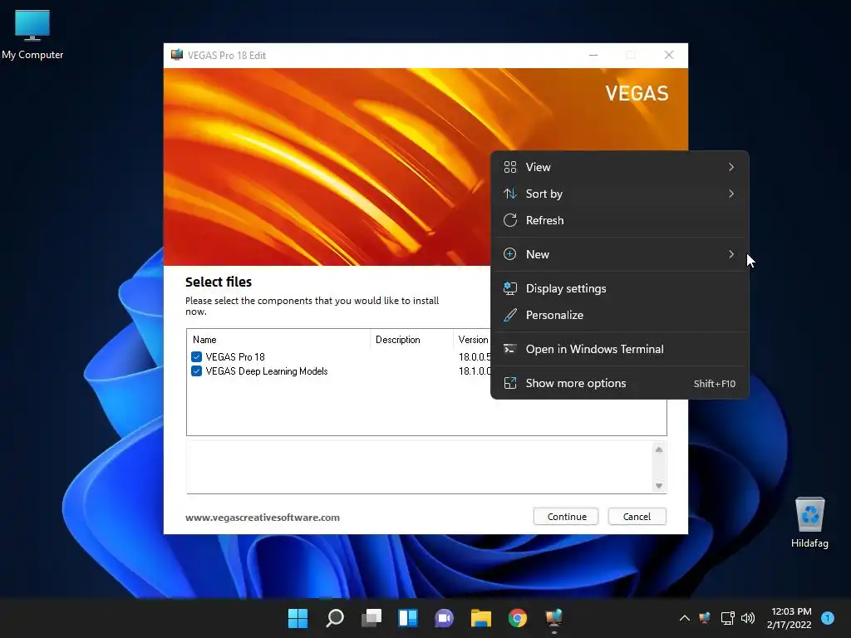Show hidden system tray icons
Screen dimensions: 851x638
(x=685, y=618)
